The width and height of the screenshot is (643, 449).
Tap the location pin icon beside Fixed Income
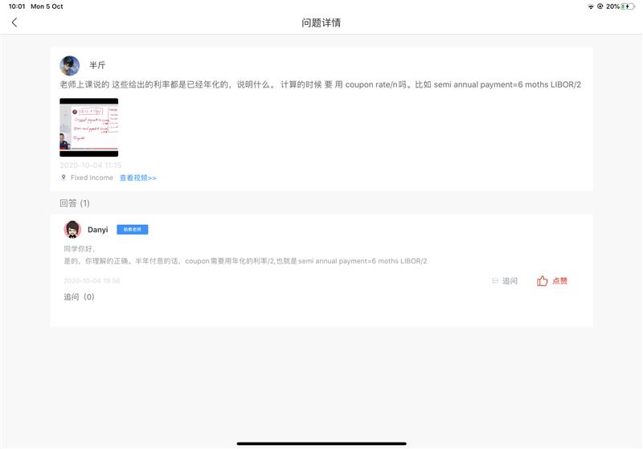(63, 178)
